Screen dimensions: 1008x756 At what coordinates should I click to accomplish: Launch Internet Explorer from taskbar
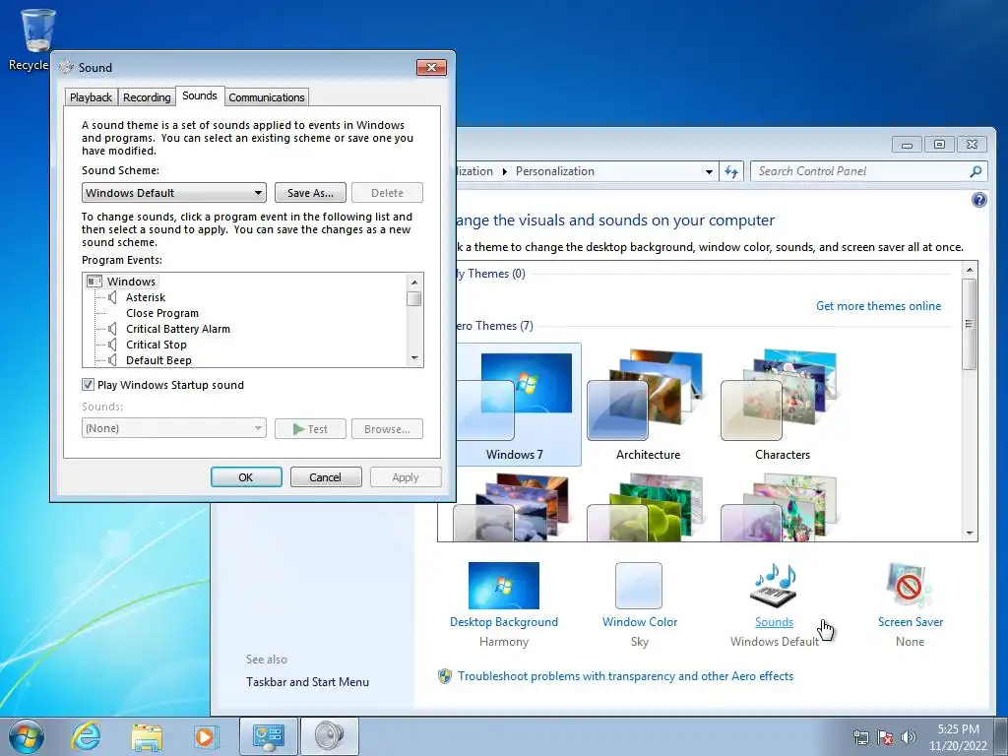pyautogui.click(x=87, y=736)
